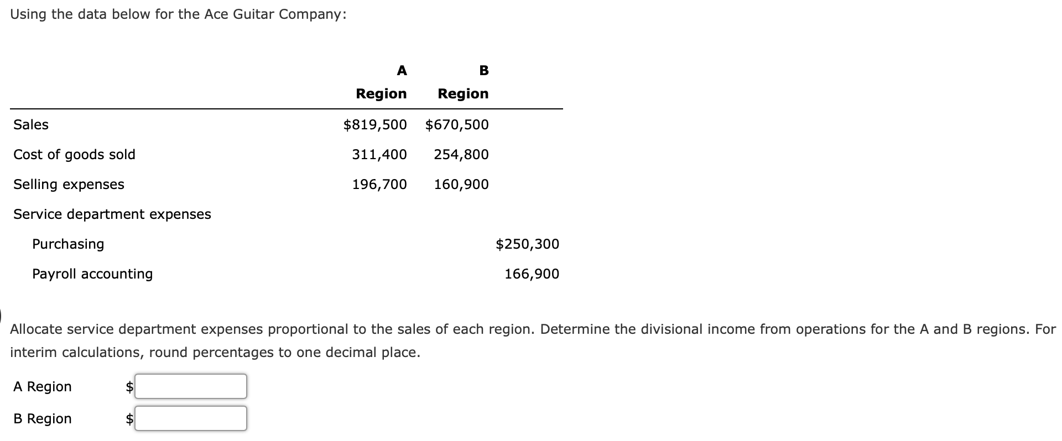The height and width of the screenshot is (441, 1062).
Task: Click the B Region column header
Action: [462, 83]
